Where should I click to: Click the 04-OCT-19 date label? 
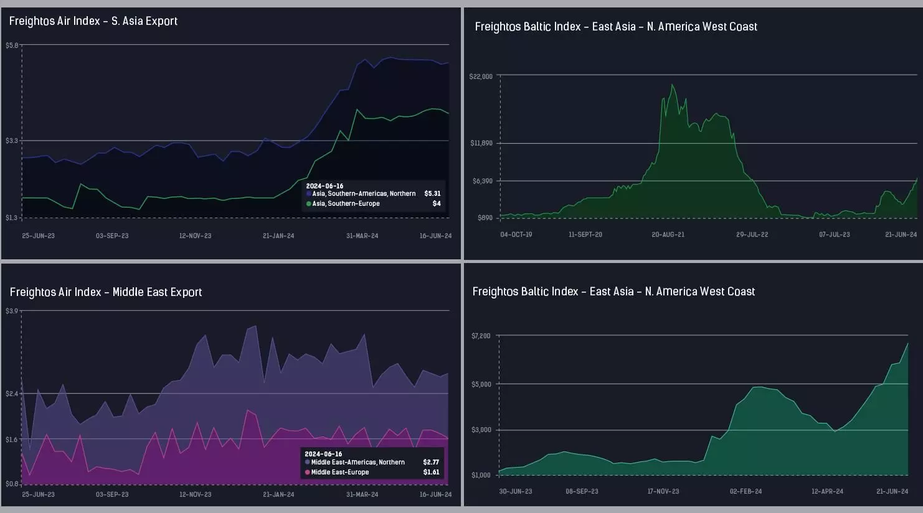pyautogui.click(x=516, y=235)
